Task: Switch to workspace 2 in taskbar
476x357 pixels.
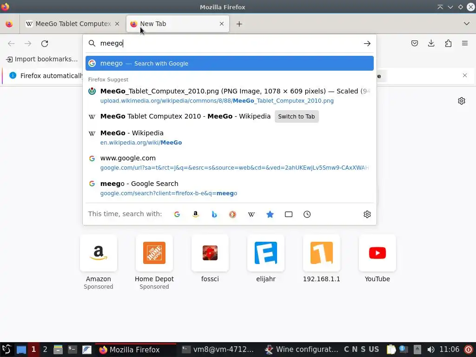Action: pyautogui.click(x=45, y=350)
